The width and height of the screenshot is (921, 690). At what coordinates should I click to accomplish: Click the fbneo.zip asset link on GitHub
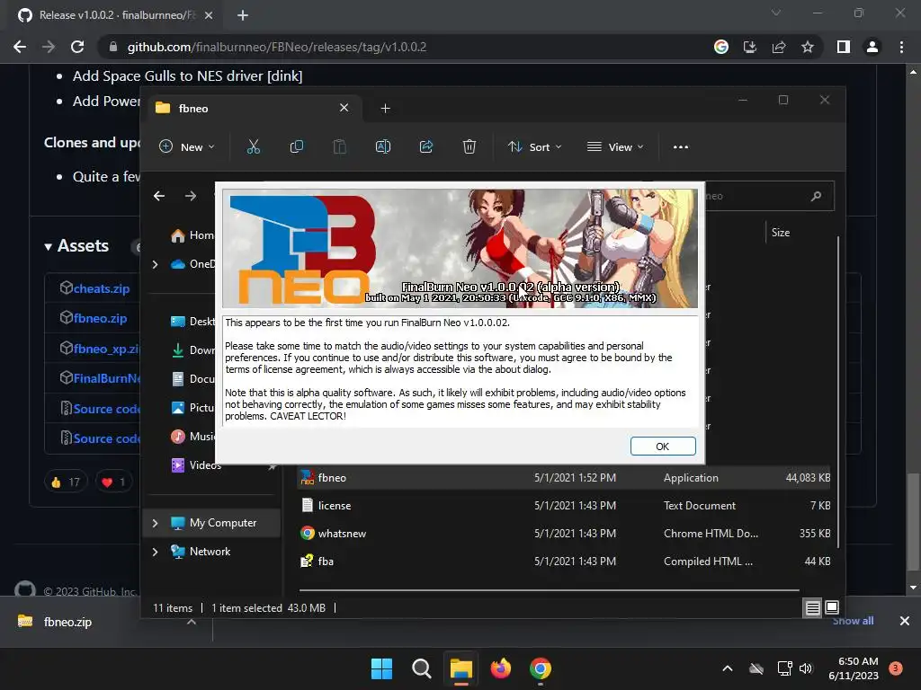click(x=100, y=319)
